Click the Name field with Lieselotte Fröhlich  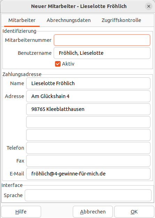[x=88, y=83]
